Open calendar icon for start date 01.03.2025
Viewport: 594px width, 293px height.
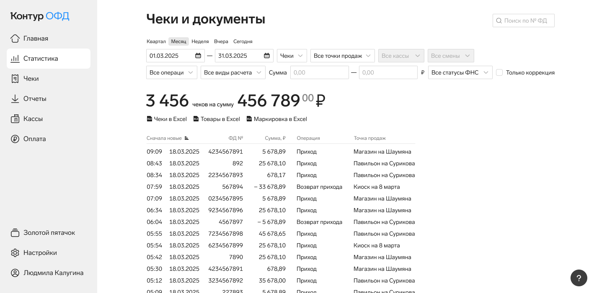click(198, 56)
